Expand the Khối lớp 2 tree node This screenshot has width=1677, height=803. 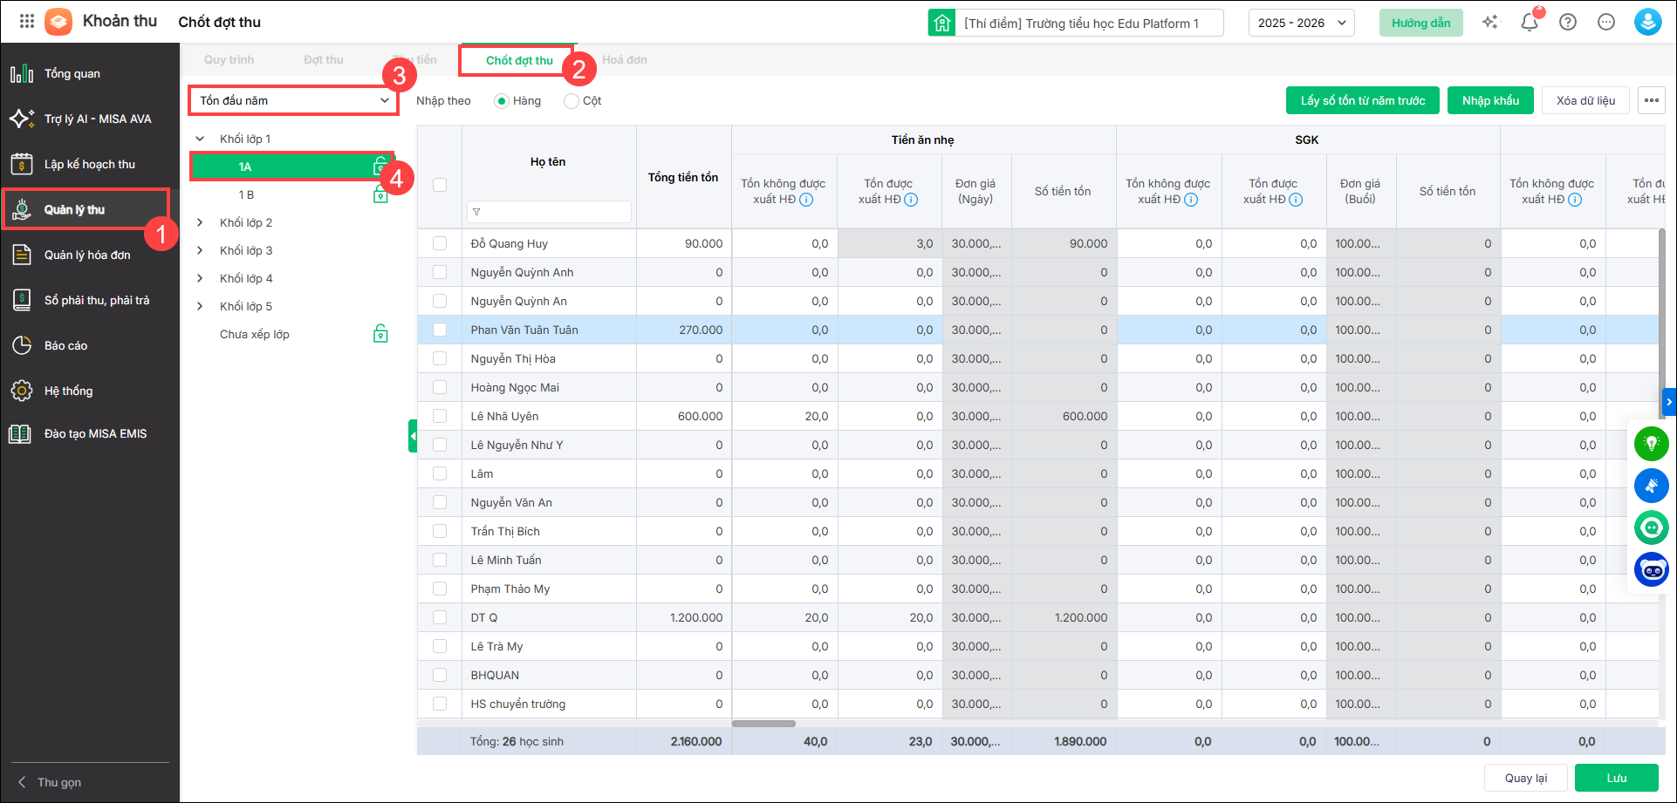pos(200,222)
